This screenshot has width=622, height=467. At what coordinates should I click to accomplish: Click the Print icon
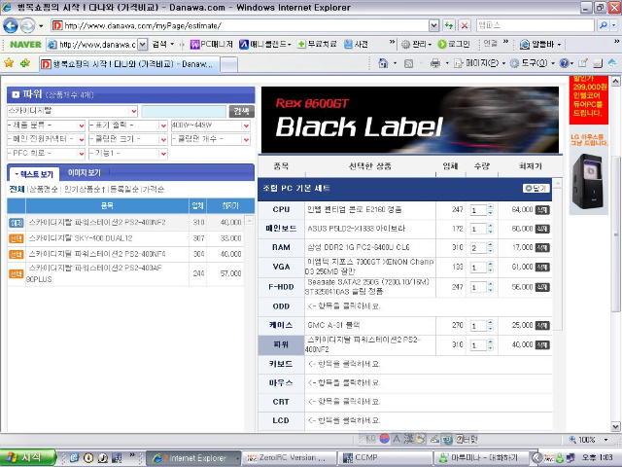pos(435,63)
